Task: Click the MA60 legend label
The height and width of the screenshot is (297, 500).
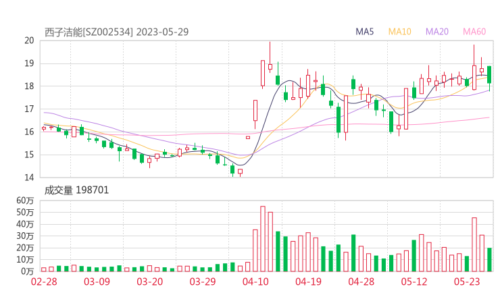Action: click(x=474, y=32)
